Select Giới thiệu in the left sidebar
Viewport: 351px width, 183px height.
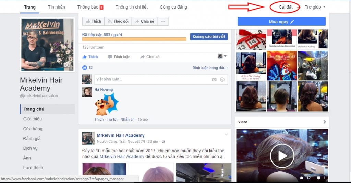[32, 119]
